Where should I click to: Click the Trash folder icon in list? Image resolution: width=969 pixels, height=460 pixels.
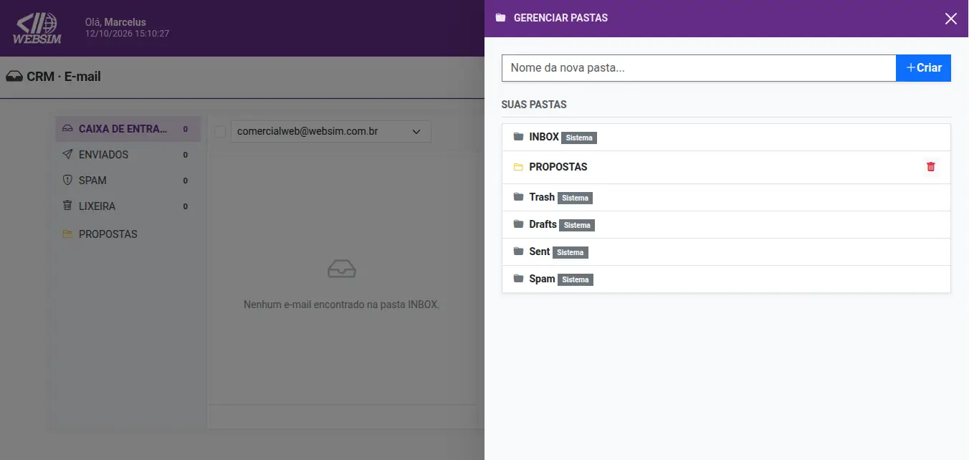click(x=519, y=197)
